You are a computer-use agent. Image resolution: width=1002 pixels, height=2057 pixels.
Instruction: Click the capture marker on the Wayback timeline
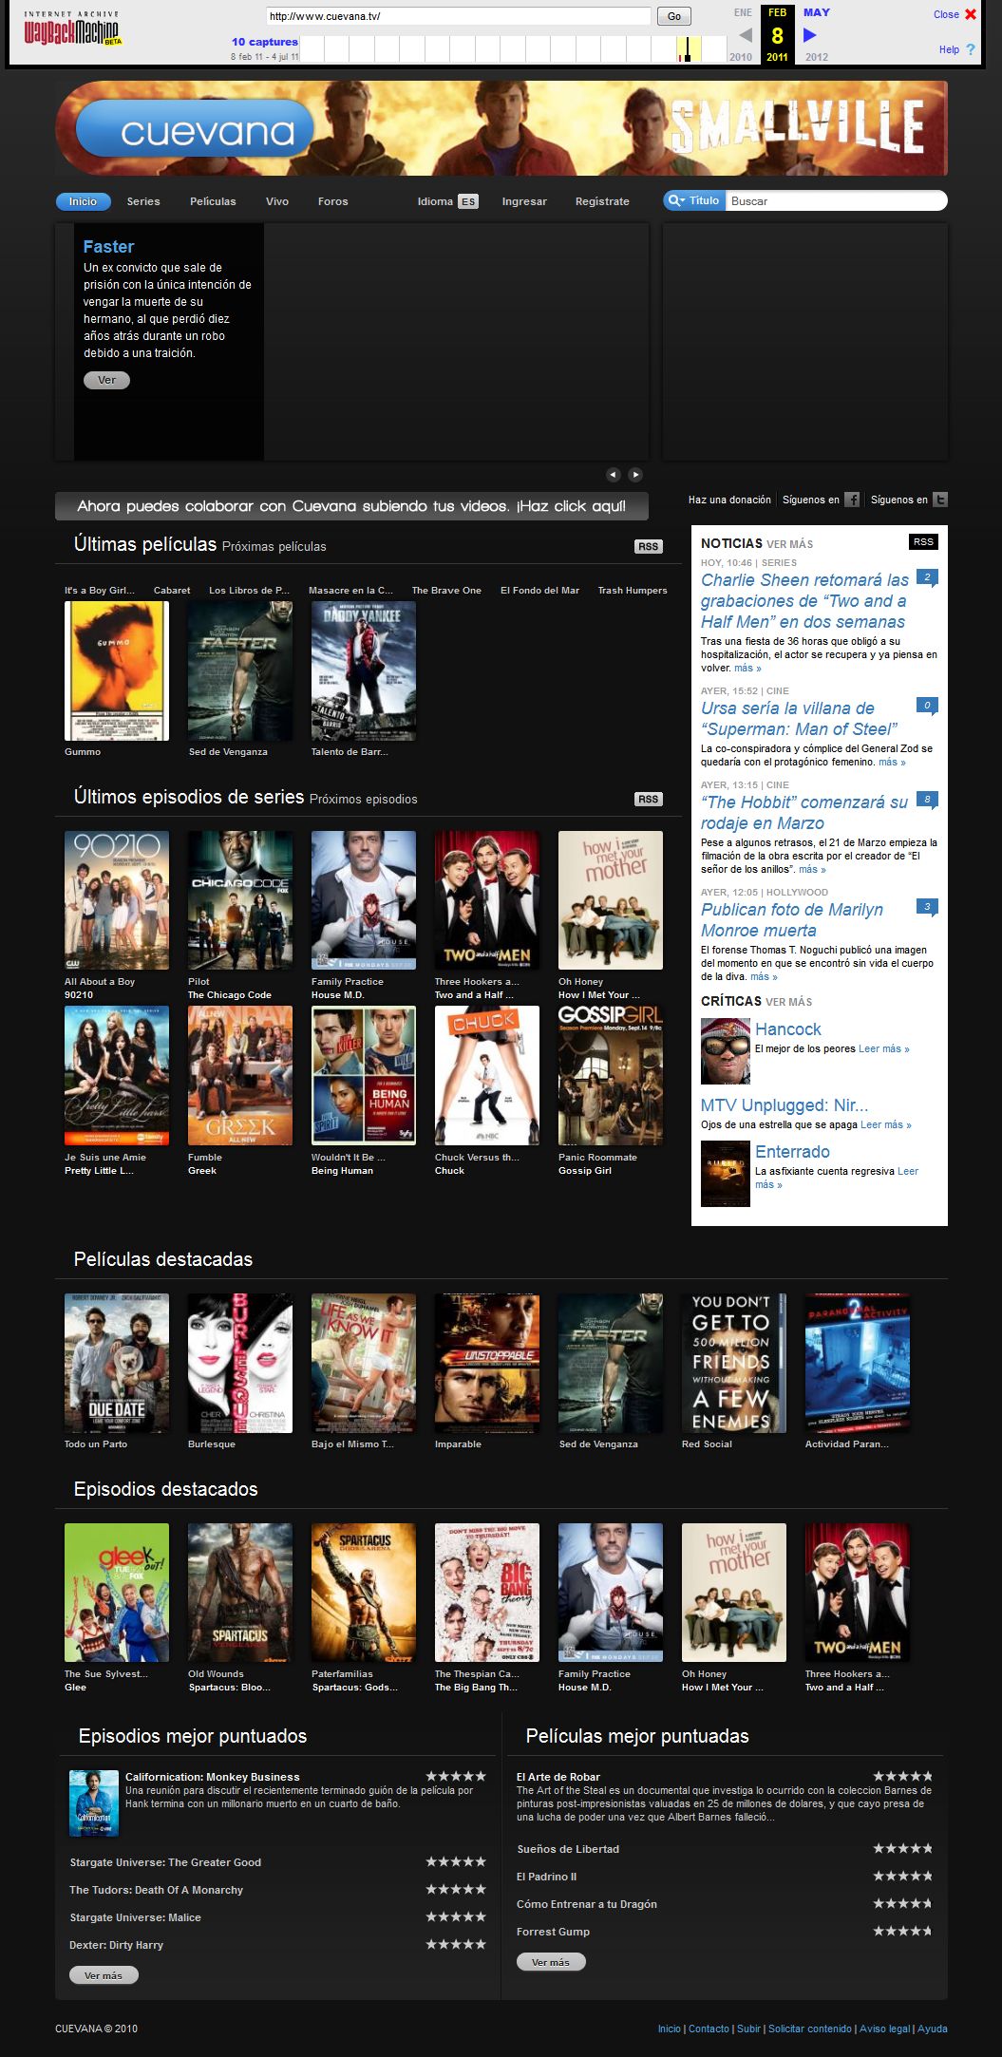click(x=688, y=50)
